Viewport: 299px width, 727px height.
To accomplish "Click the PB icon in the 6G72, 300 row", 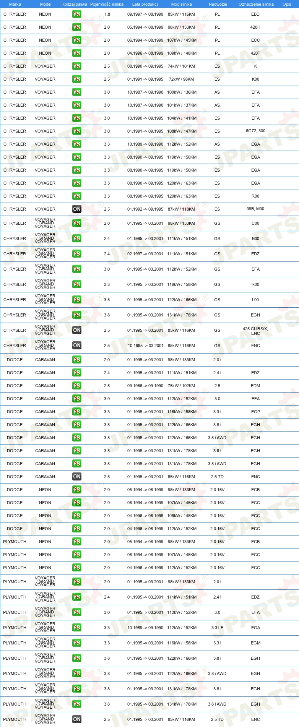I will [x=77, y=131].
